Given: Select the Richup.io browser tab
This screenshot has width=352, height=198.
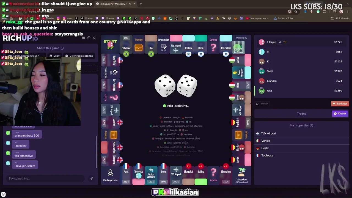Looking at the screenshot, I should point(115,4).
